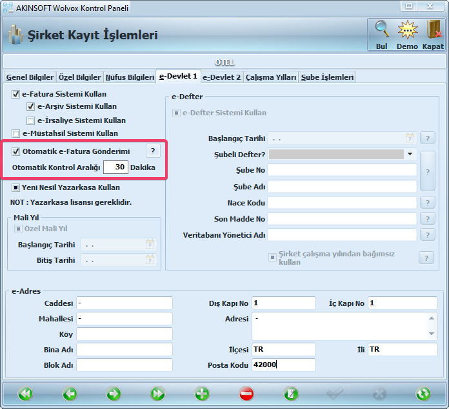Screen dimensions: 449x409
Task: Click tall help button beside Şube No
Action: click(428, 171)
